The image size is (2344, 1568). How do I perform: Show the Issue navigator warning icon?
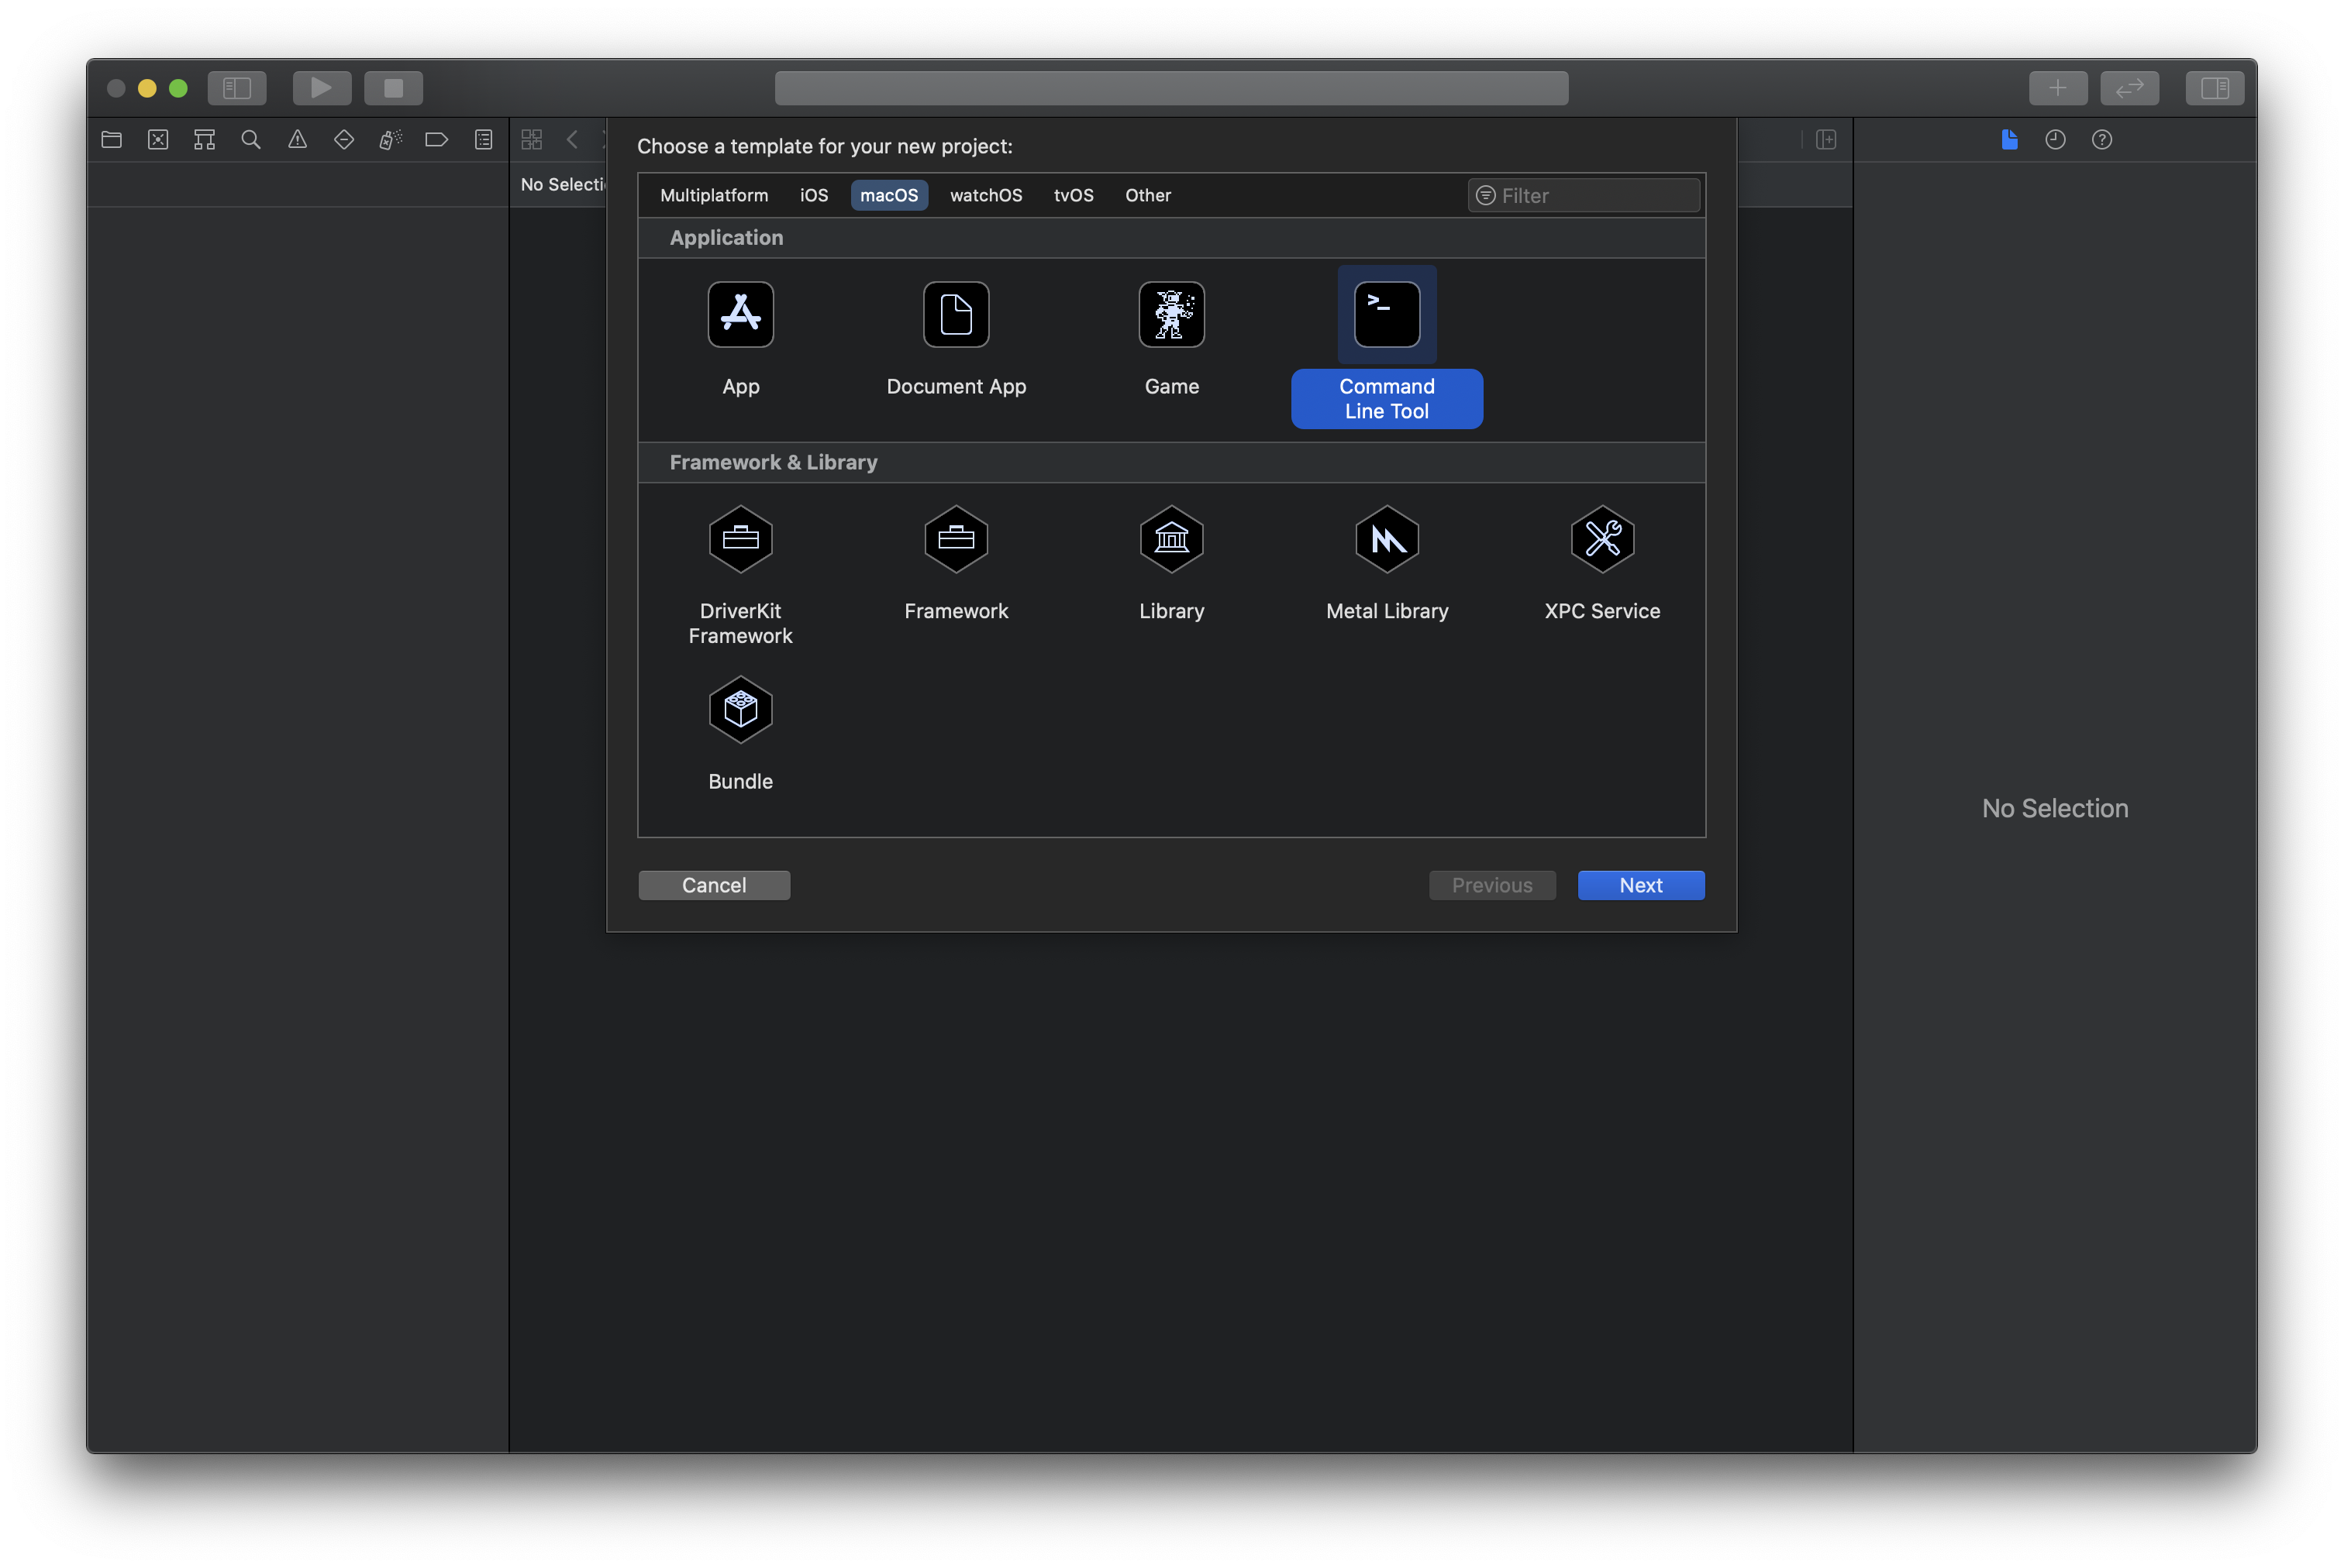pos(297,140)
